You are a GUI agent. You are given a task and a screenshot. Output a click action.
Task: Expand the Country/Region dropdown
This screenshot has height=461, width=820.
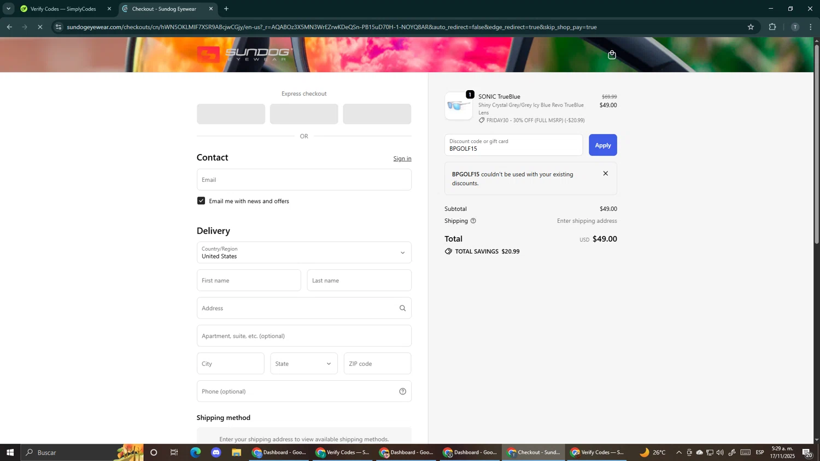(x=304, y=252)
